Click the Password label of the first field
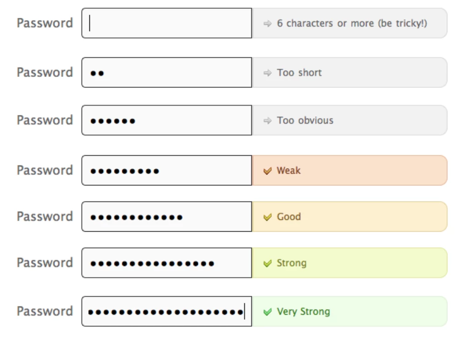Screen dimensions: 468x338 (x=45, y=23)
